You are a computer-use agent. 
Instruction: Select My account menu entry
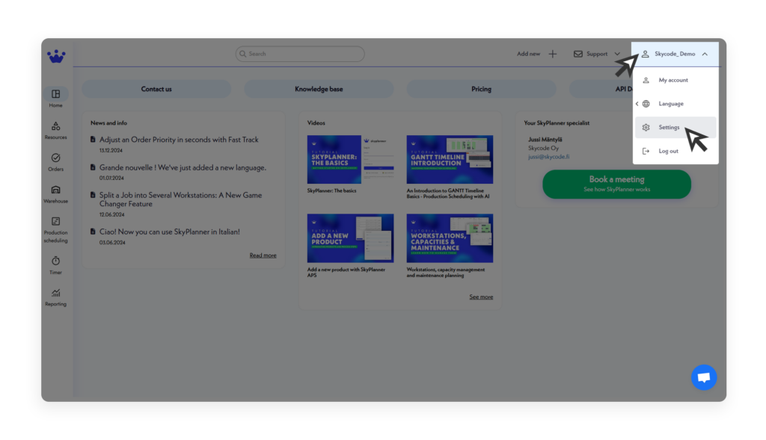coord(672,80)
